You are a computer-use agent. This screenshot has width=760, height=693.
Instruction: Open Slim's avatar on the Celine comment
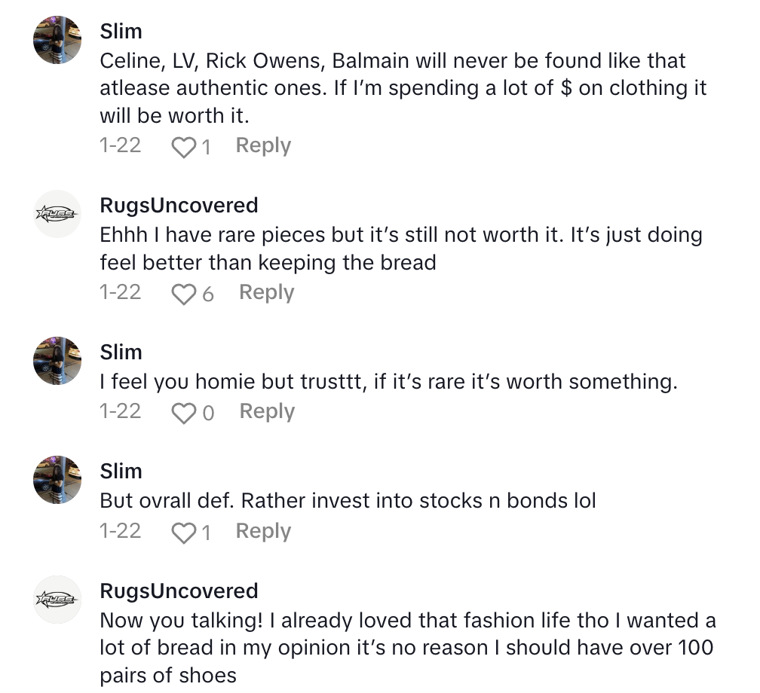pyautogui.click(x=57, y=39)
